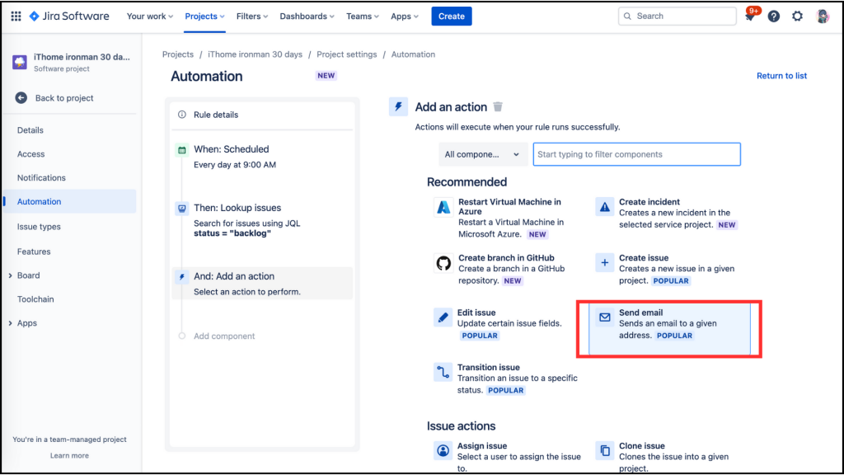Delete the action using trash icon
844x475 pixels.
[498, 106]
